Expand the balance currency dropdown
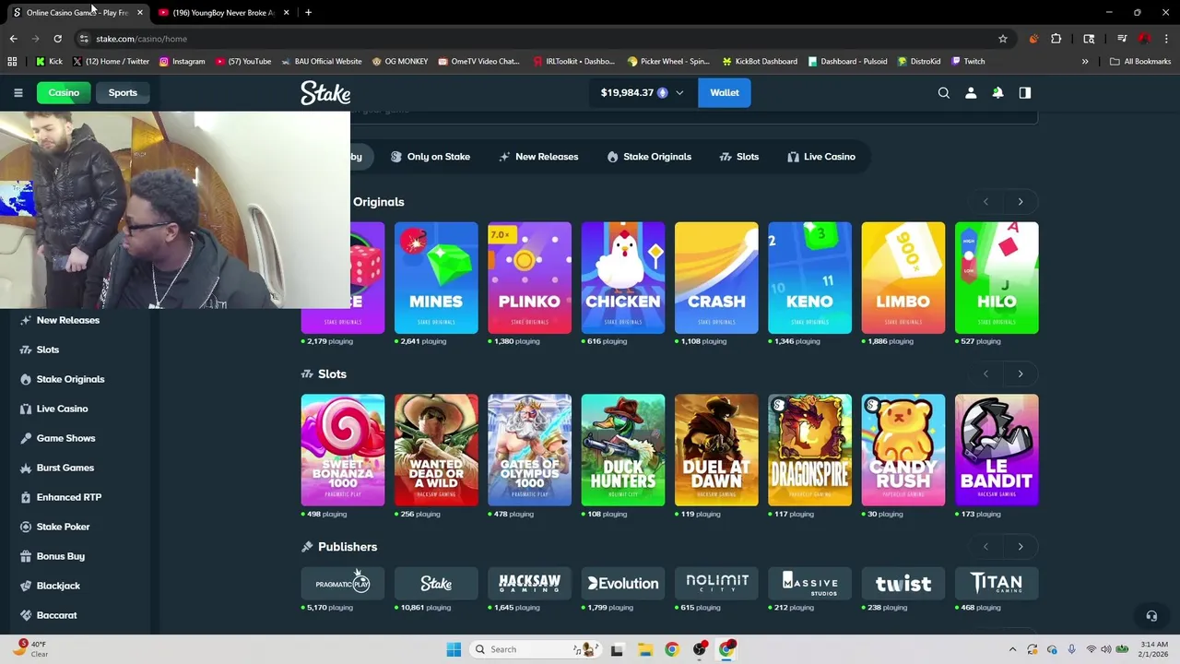The height and width of the screenshot is (664, 1180). tap(679, 92)
